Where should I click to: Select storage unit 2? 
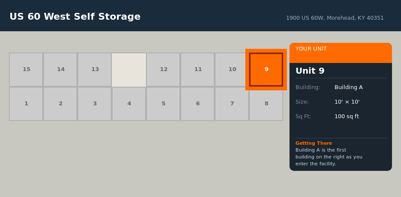pos(60,104)
